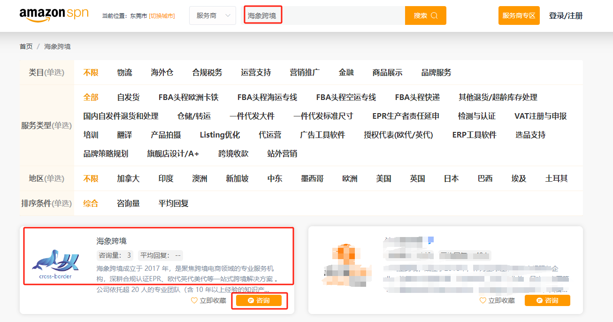Choose FBA头程空运专线 service type
The width and height of the screenshot is (613, 322).
(346, 97)
